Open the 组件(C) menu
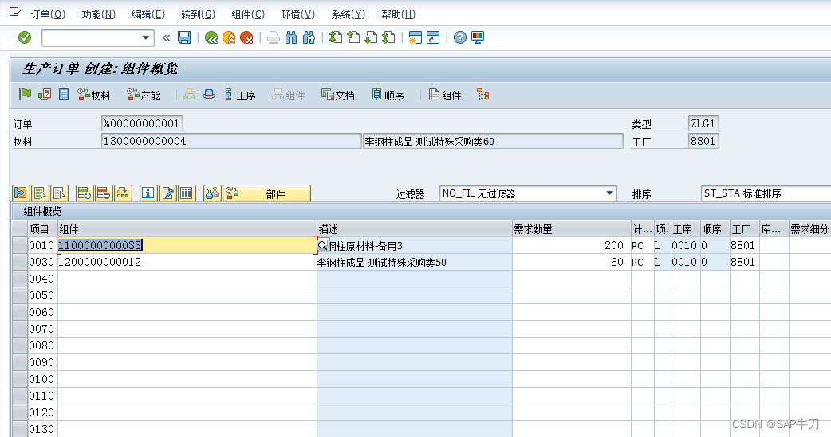This screenshot has height=437, width=831. (x=248, y=14)
